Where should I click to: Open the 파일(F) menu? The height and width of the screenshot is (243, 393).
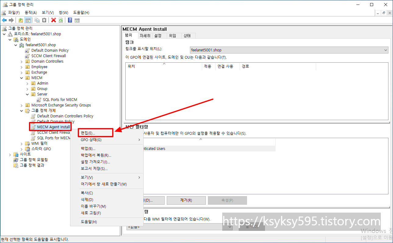(x=14, y=12)
